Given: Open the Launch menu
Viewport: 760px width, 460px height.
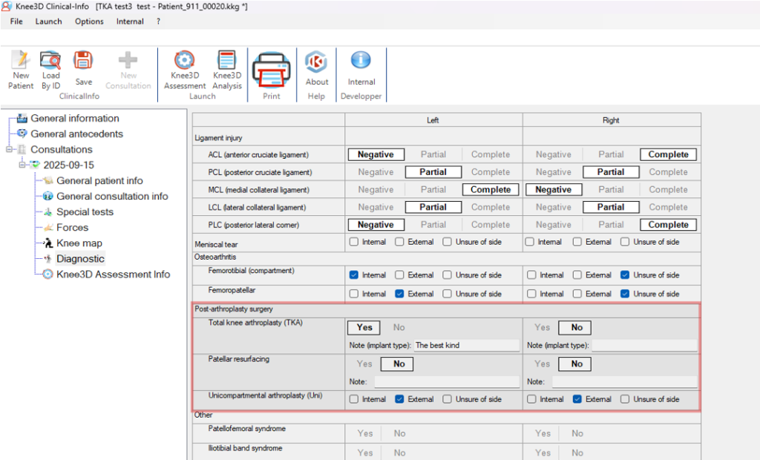Looking at the screenshot, I should coord(48,22).
